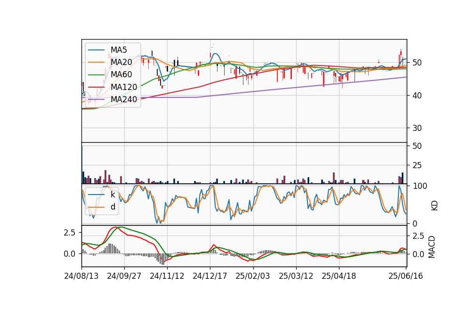Click the price axis value 30
Image resolution: width=452 pixels, height=325 pixels.
[x=417, y=128]
